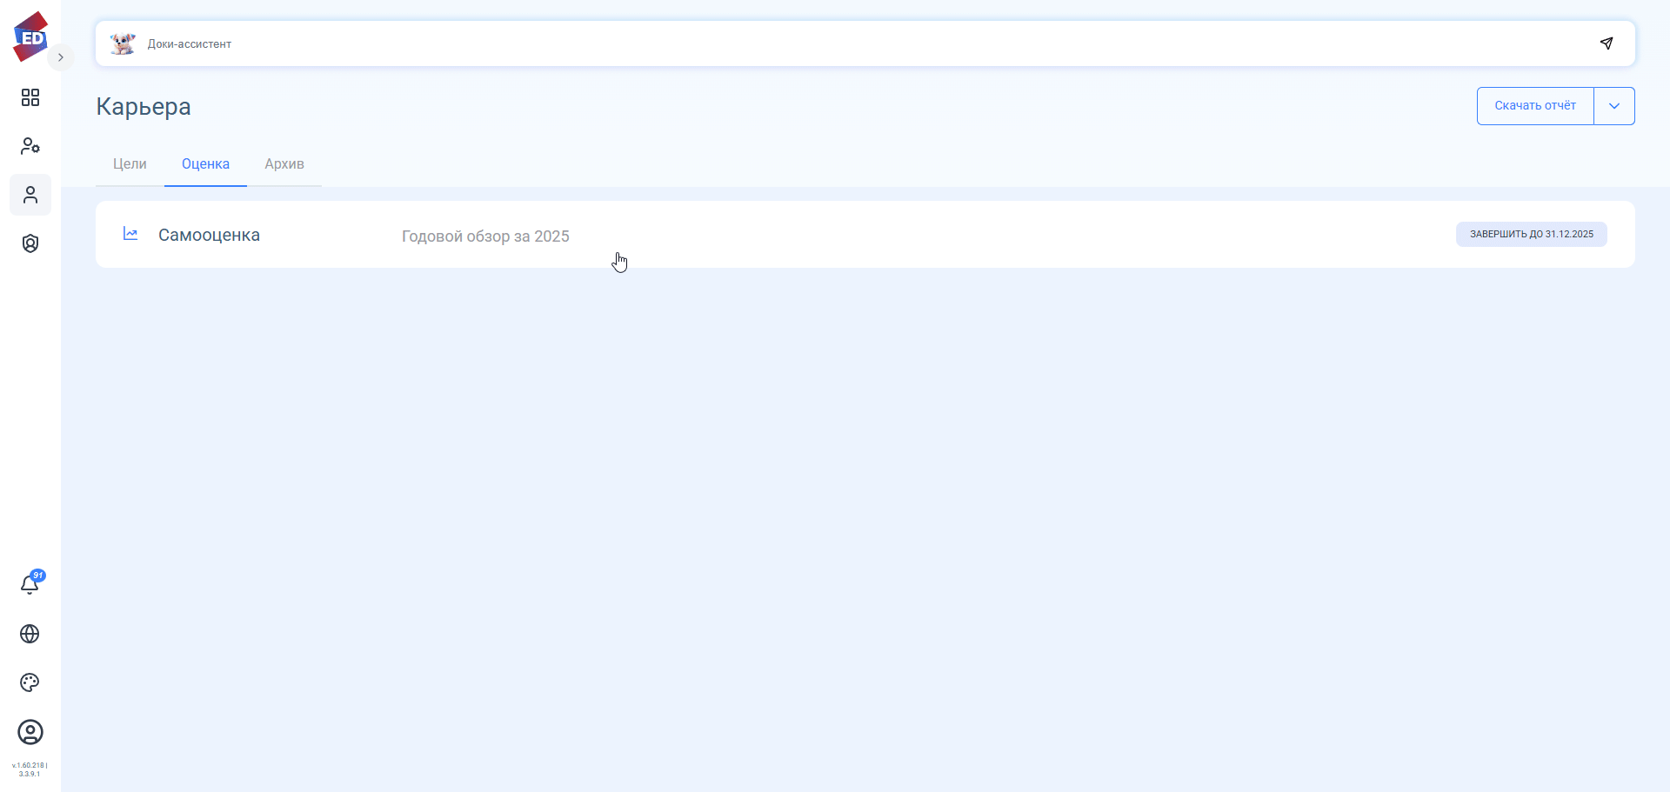The height and width of the screenshot is (792, 1670).
Task: Open the account avatar icon
Action: [30, 732]
